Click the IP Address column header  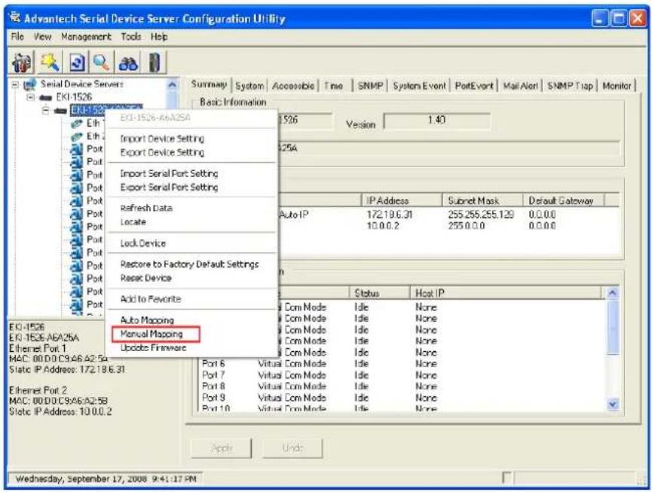(402, 200)
